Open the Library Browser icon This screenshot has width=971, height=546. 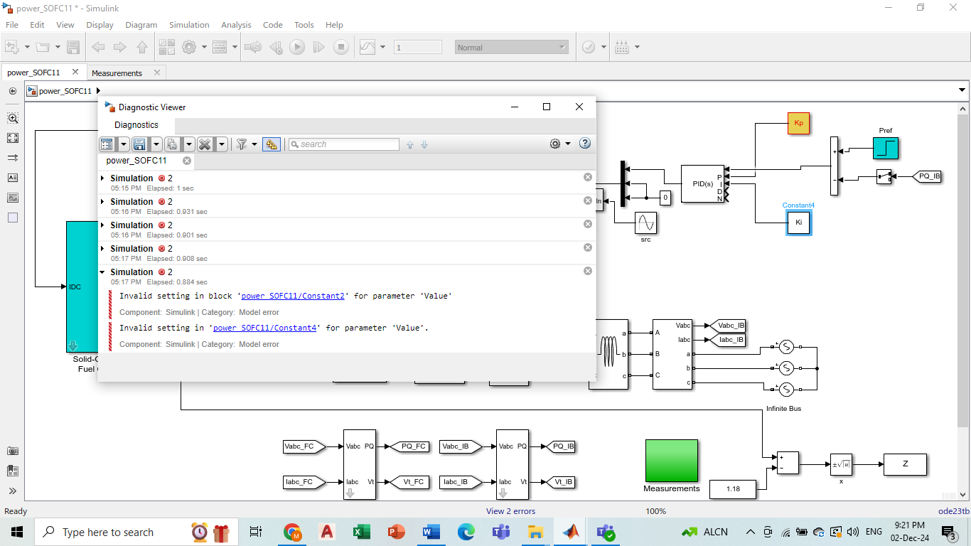pos(166,47)
